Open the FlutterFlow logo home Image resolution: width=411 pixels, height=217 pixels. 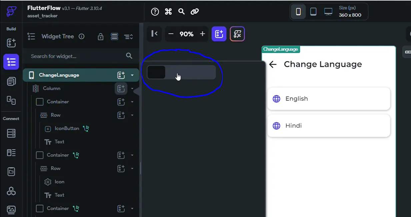click(x=11, y=11)
